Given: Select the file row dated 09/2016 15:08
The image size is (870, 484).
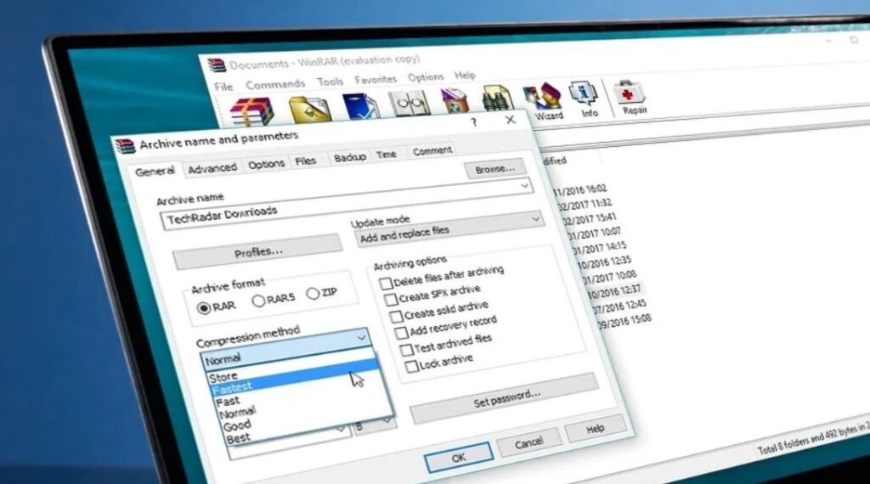Looking at the screenshot, I should pos(624,321).
